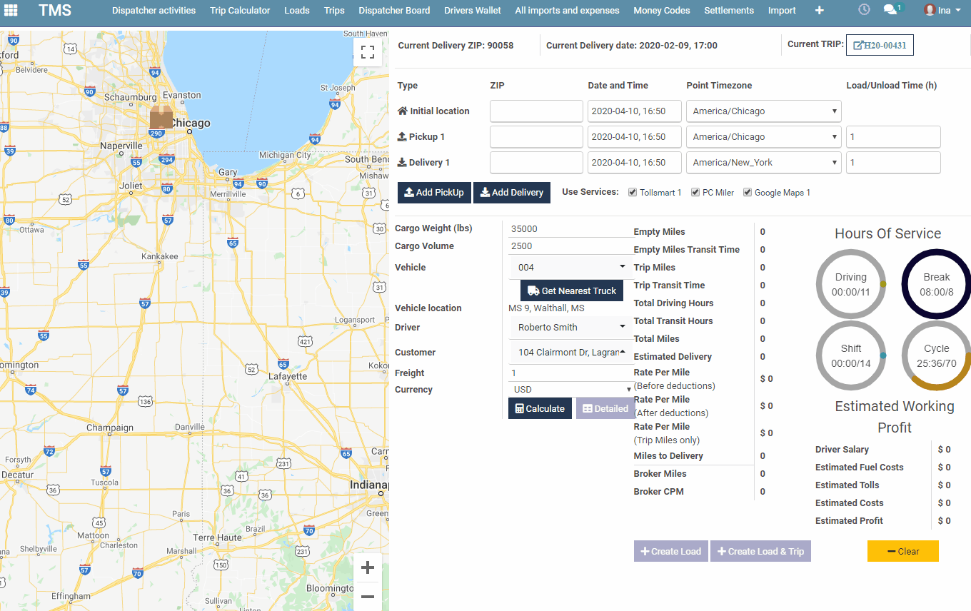Click the Pickup 1 ZIP input field
This screenshot has height=611, width=971.
coord(535,136)
